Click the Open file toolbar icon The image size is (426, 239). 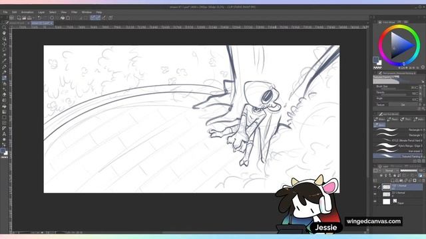coord(24,18)
